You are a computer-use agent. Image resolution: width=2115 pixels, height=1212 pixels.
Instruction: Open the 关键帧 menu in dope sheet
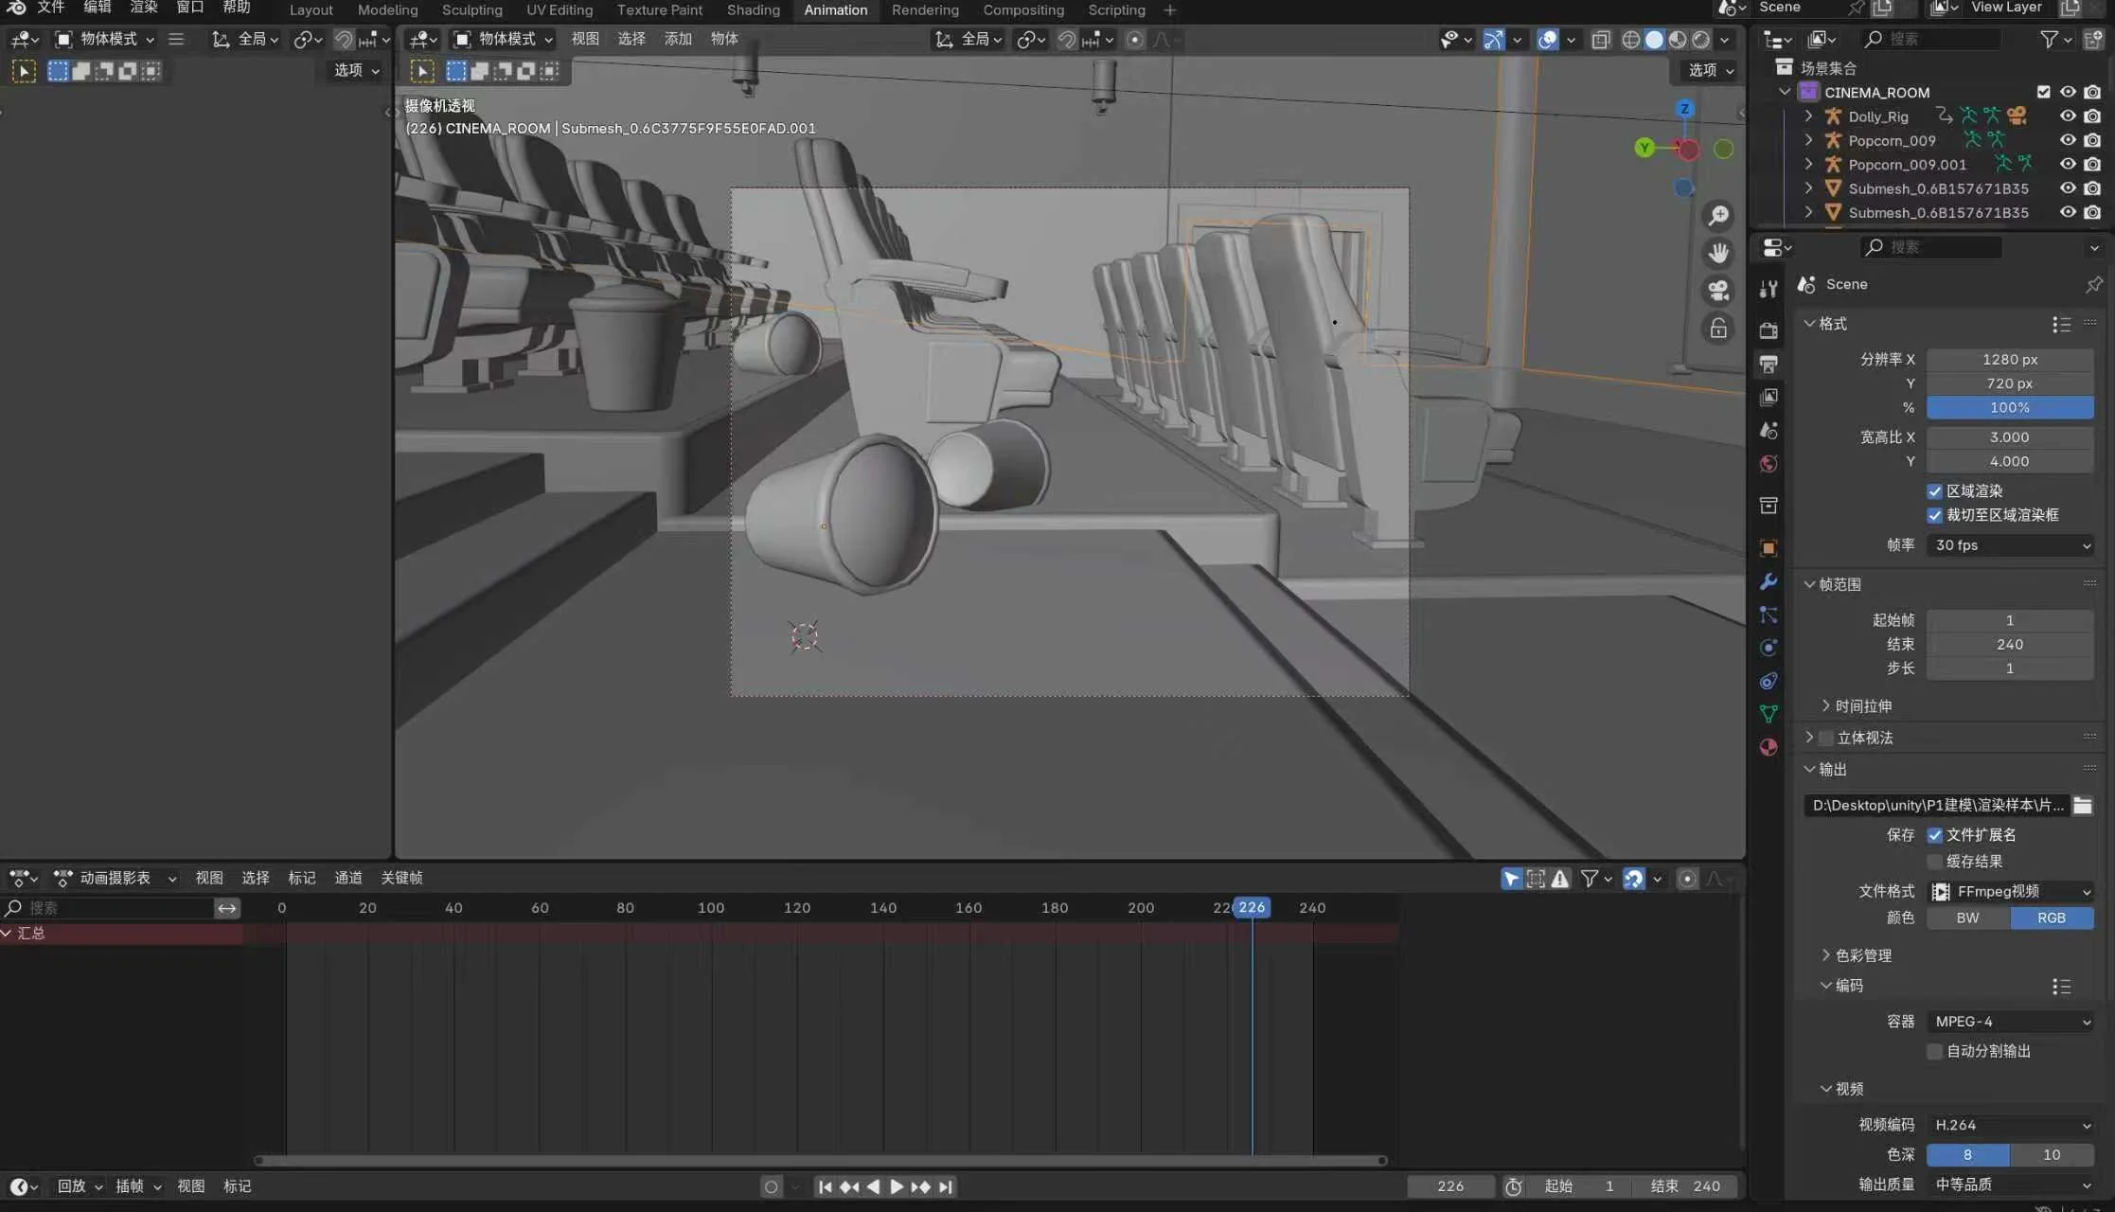401,878
